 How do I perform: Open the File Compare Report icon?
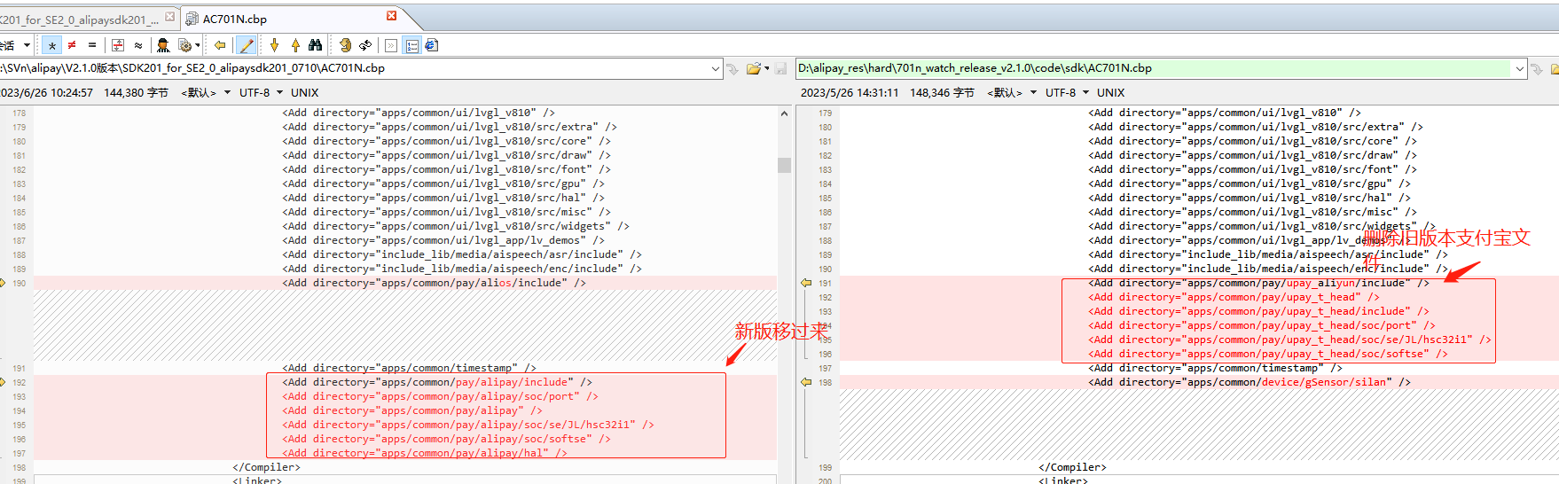point(431,45)
